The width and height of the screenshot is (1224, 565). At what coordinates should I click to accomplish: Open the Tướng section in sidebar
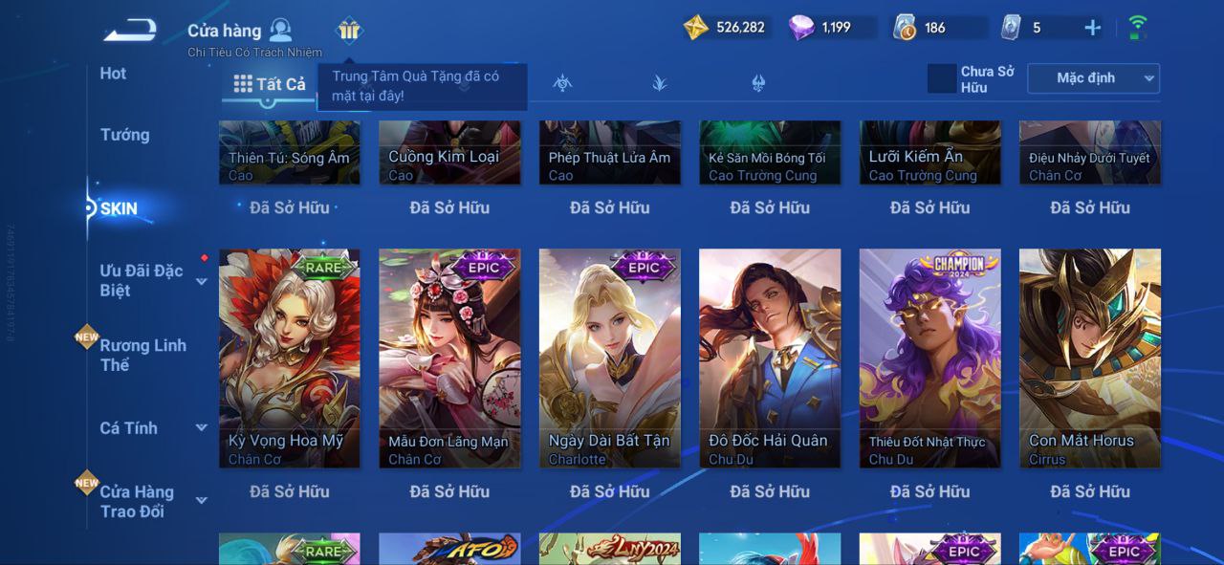click(125, 135)
